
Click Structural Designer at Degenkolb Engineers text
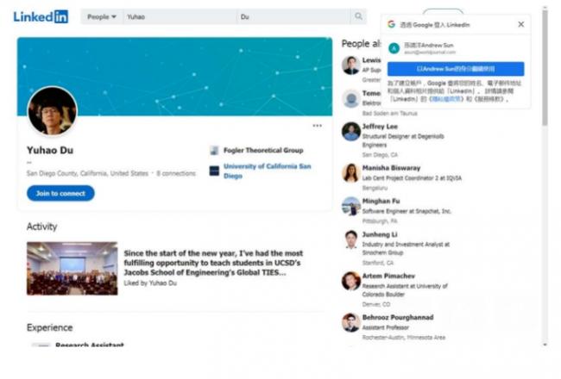[403, 140]
